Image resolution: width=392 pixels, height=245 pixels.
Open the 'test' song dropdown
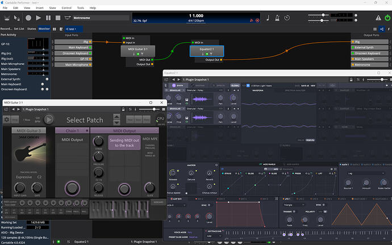click(74, 29)
